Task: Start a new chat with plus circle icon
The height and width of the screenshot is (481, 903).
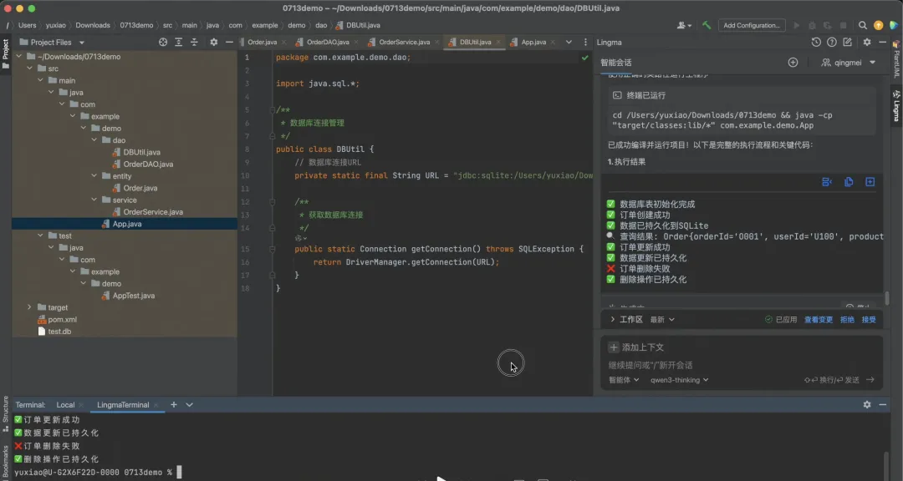Action: pos(793,62)
